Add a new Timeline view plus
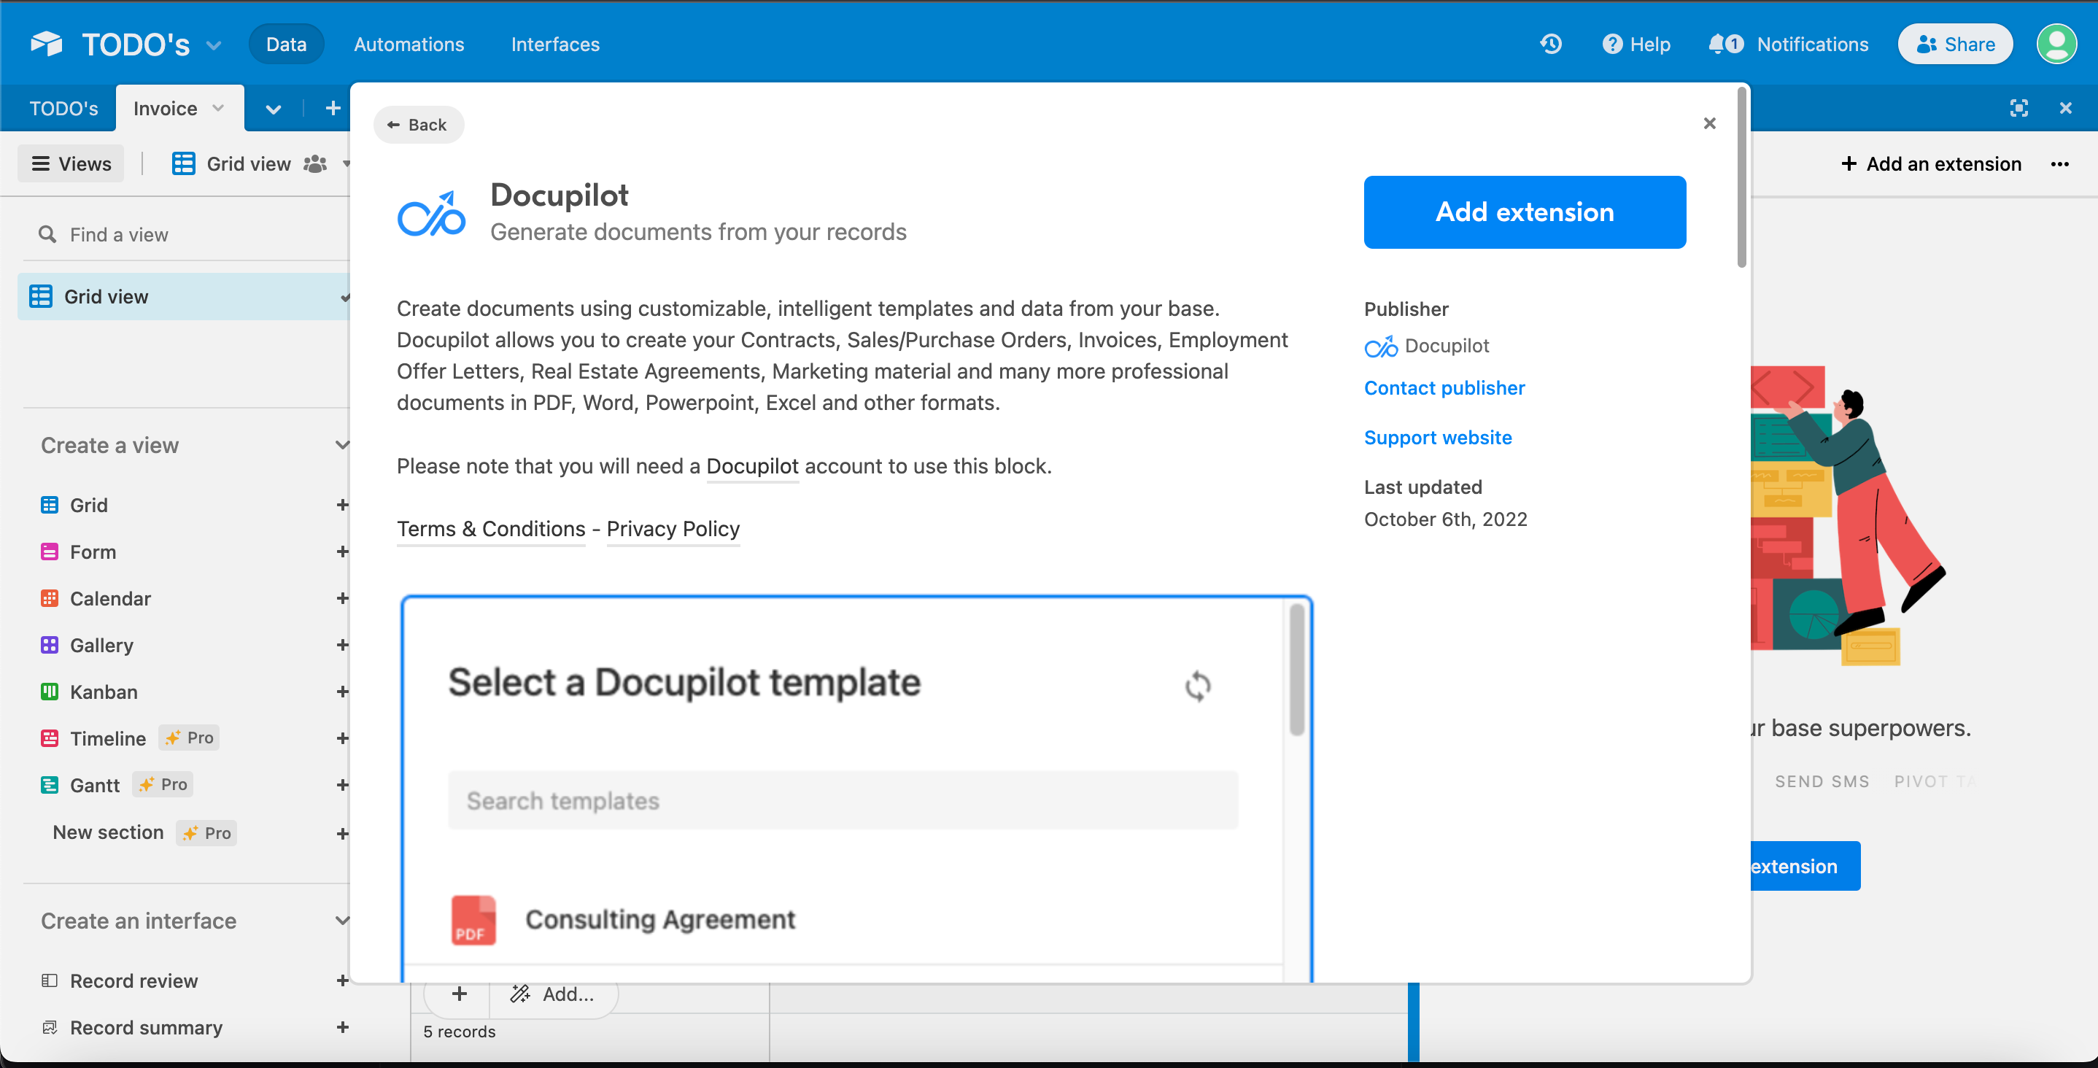This screenshot has height=1068, width=2098. pos(342,738)
